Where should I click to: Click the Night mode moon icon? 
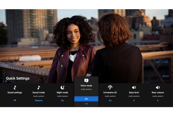[63, 88]
